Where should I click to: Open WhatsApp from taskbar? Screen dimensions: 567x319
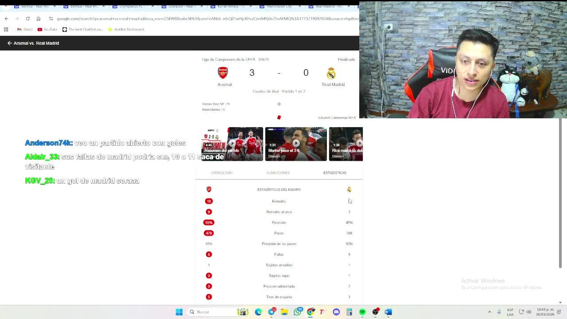click(x=298, y=312)
